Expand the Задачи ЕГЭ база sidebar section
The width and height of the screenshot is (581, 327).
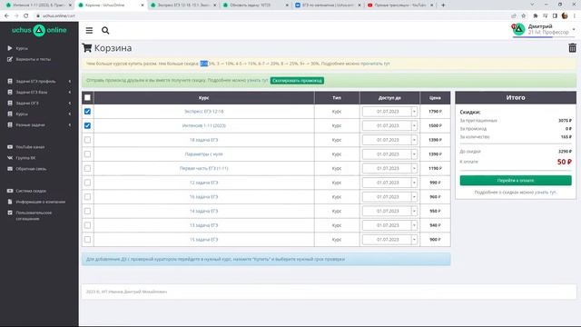[70, 92]
